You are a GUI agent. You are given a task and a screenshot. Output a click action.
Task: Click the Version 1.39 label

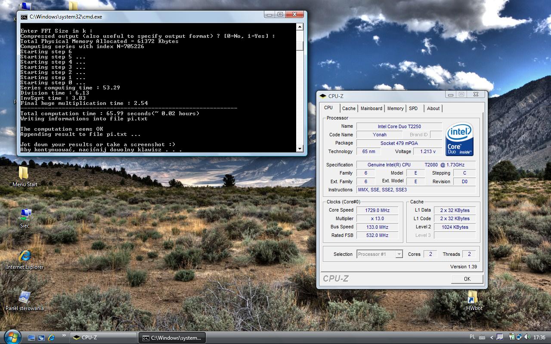(464, 267)
